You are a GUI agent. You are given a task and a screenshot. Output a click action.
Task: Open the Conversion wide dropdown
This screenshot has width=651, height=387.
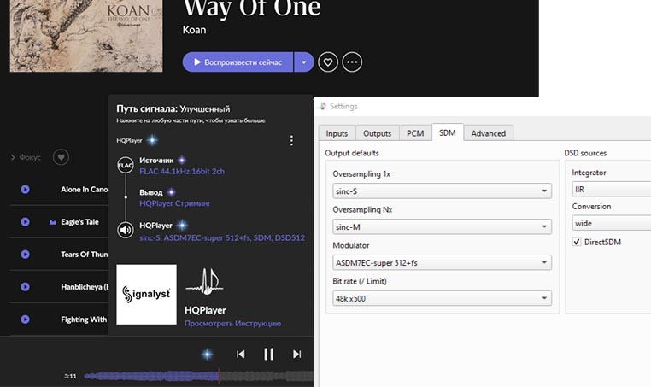[x=611, y=223]
